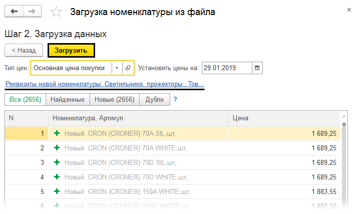Open the selected price type form
The image size is (356, 214).
128,68
